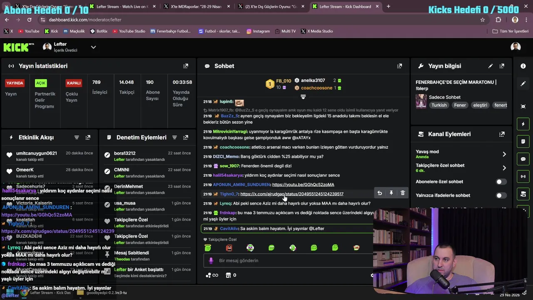Switch to '(2) X'te Dış Güçlerin Oyunu' tab
The height and width of the screenshot is (300, 533).
coord(271,7)
